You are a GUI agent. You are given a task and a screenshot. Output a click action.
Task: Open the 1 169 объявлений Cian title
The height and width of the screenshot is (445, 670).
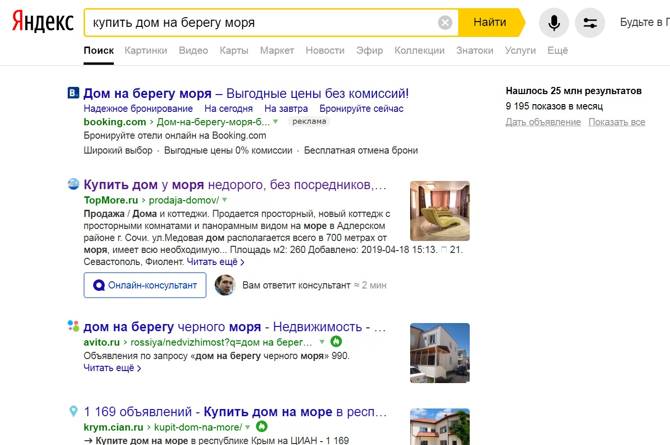tap(235, 411)
